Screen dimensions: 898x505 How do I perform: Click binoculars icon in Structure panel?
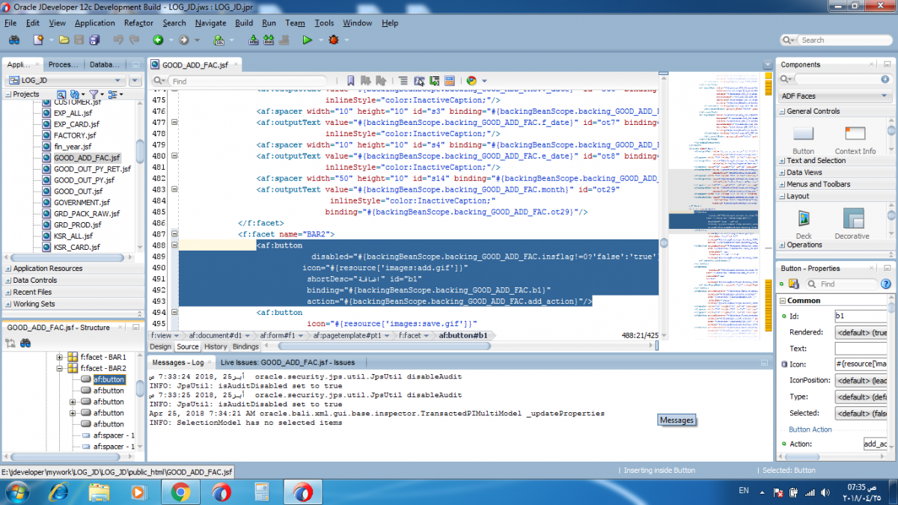(25, 343)
